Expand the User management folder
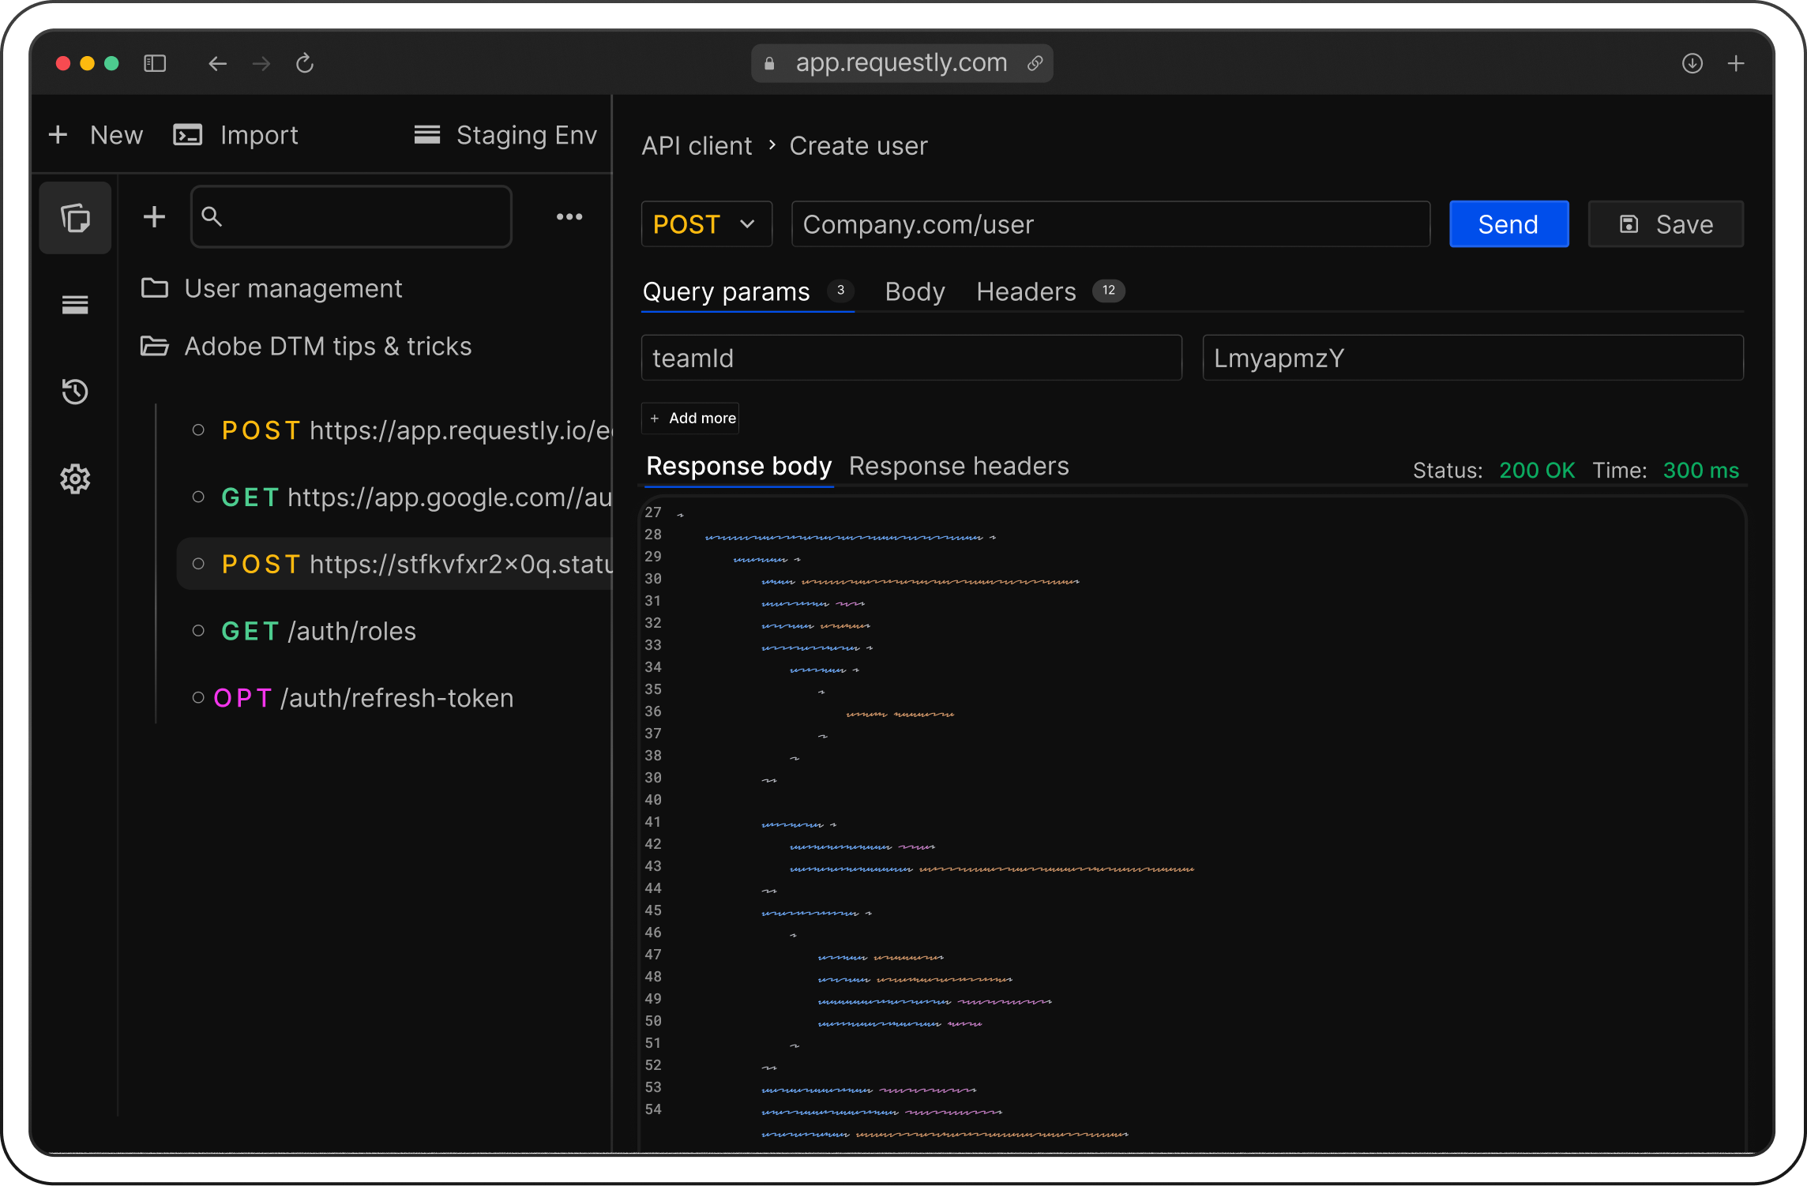The height and width of the screenshot is (1186, 1807). pos(272,288)
